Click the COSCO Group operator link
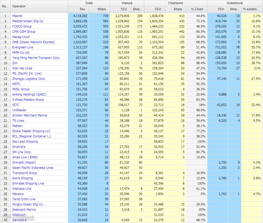Image resolution: width=263 pixels, height=223 pixels. click(22, 26)
